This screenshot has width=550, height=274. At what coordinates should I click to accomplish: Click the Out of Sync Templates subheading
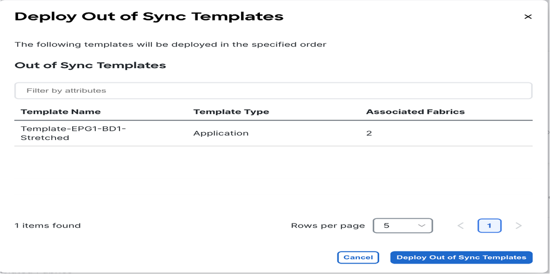tap(90, 65)
